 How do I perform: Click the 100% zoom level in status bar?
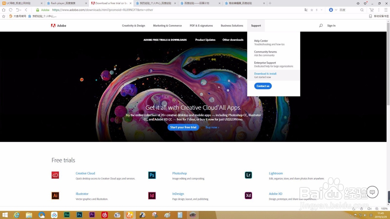[384, 208]
